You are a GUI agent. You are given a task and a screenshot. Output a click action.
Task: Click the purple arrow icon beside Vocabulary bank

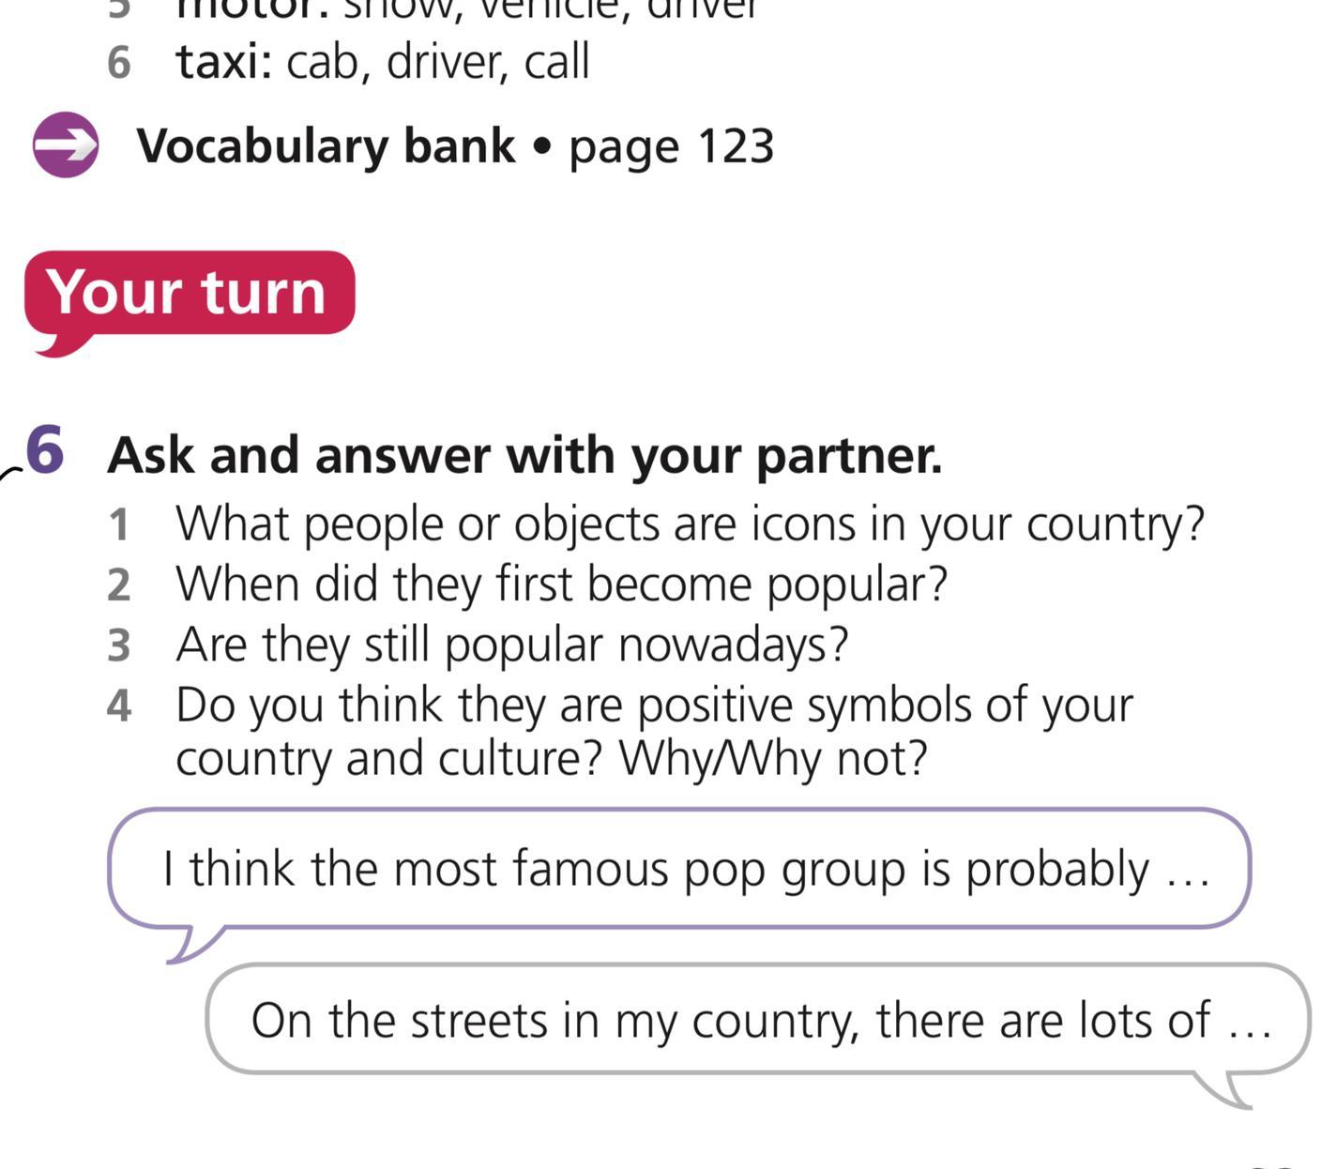pos(66,144)
